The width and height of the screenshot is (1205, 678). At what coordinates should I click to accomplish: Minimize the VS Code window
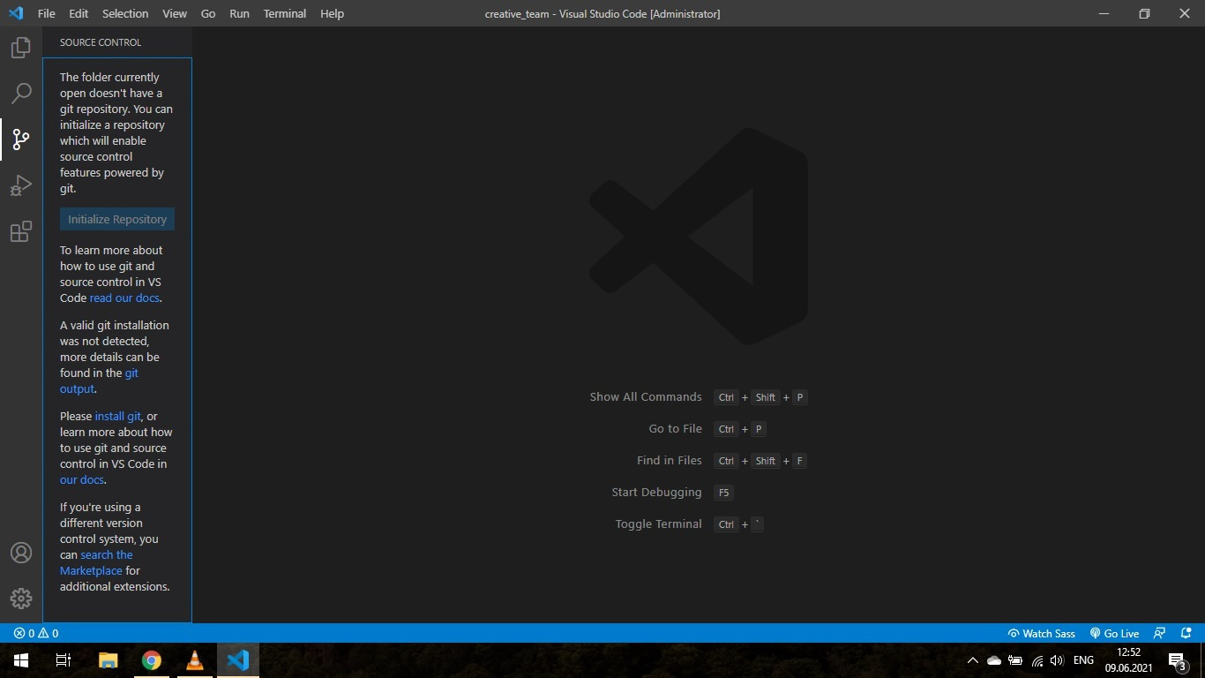click(x=1104, y=13)
